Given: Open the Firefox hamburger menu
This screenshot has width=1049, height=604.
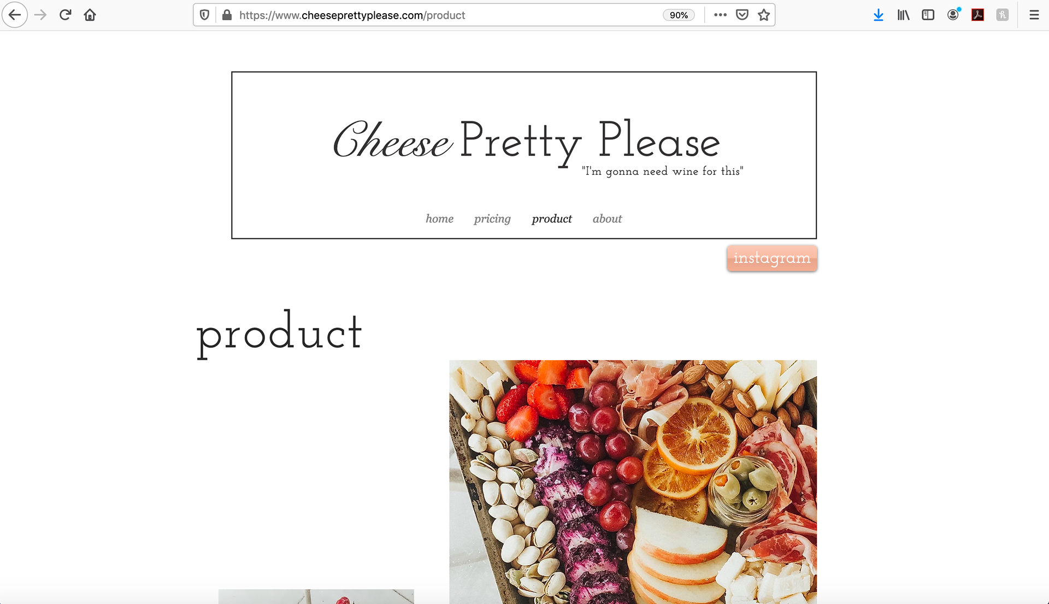Looking at the screenshot, I should [x=1034, y=15].
